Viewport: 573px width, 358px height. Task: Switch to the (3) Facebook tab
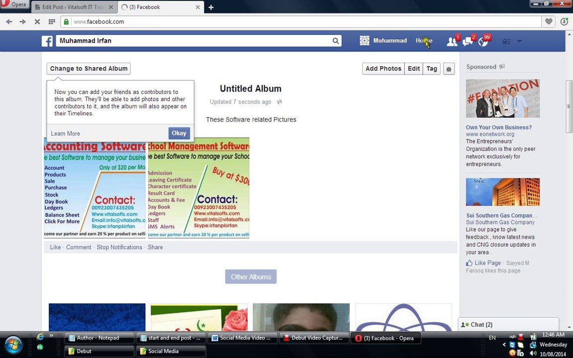(x=161, y=7)
